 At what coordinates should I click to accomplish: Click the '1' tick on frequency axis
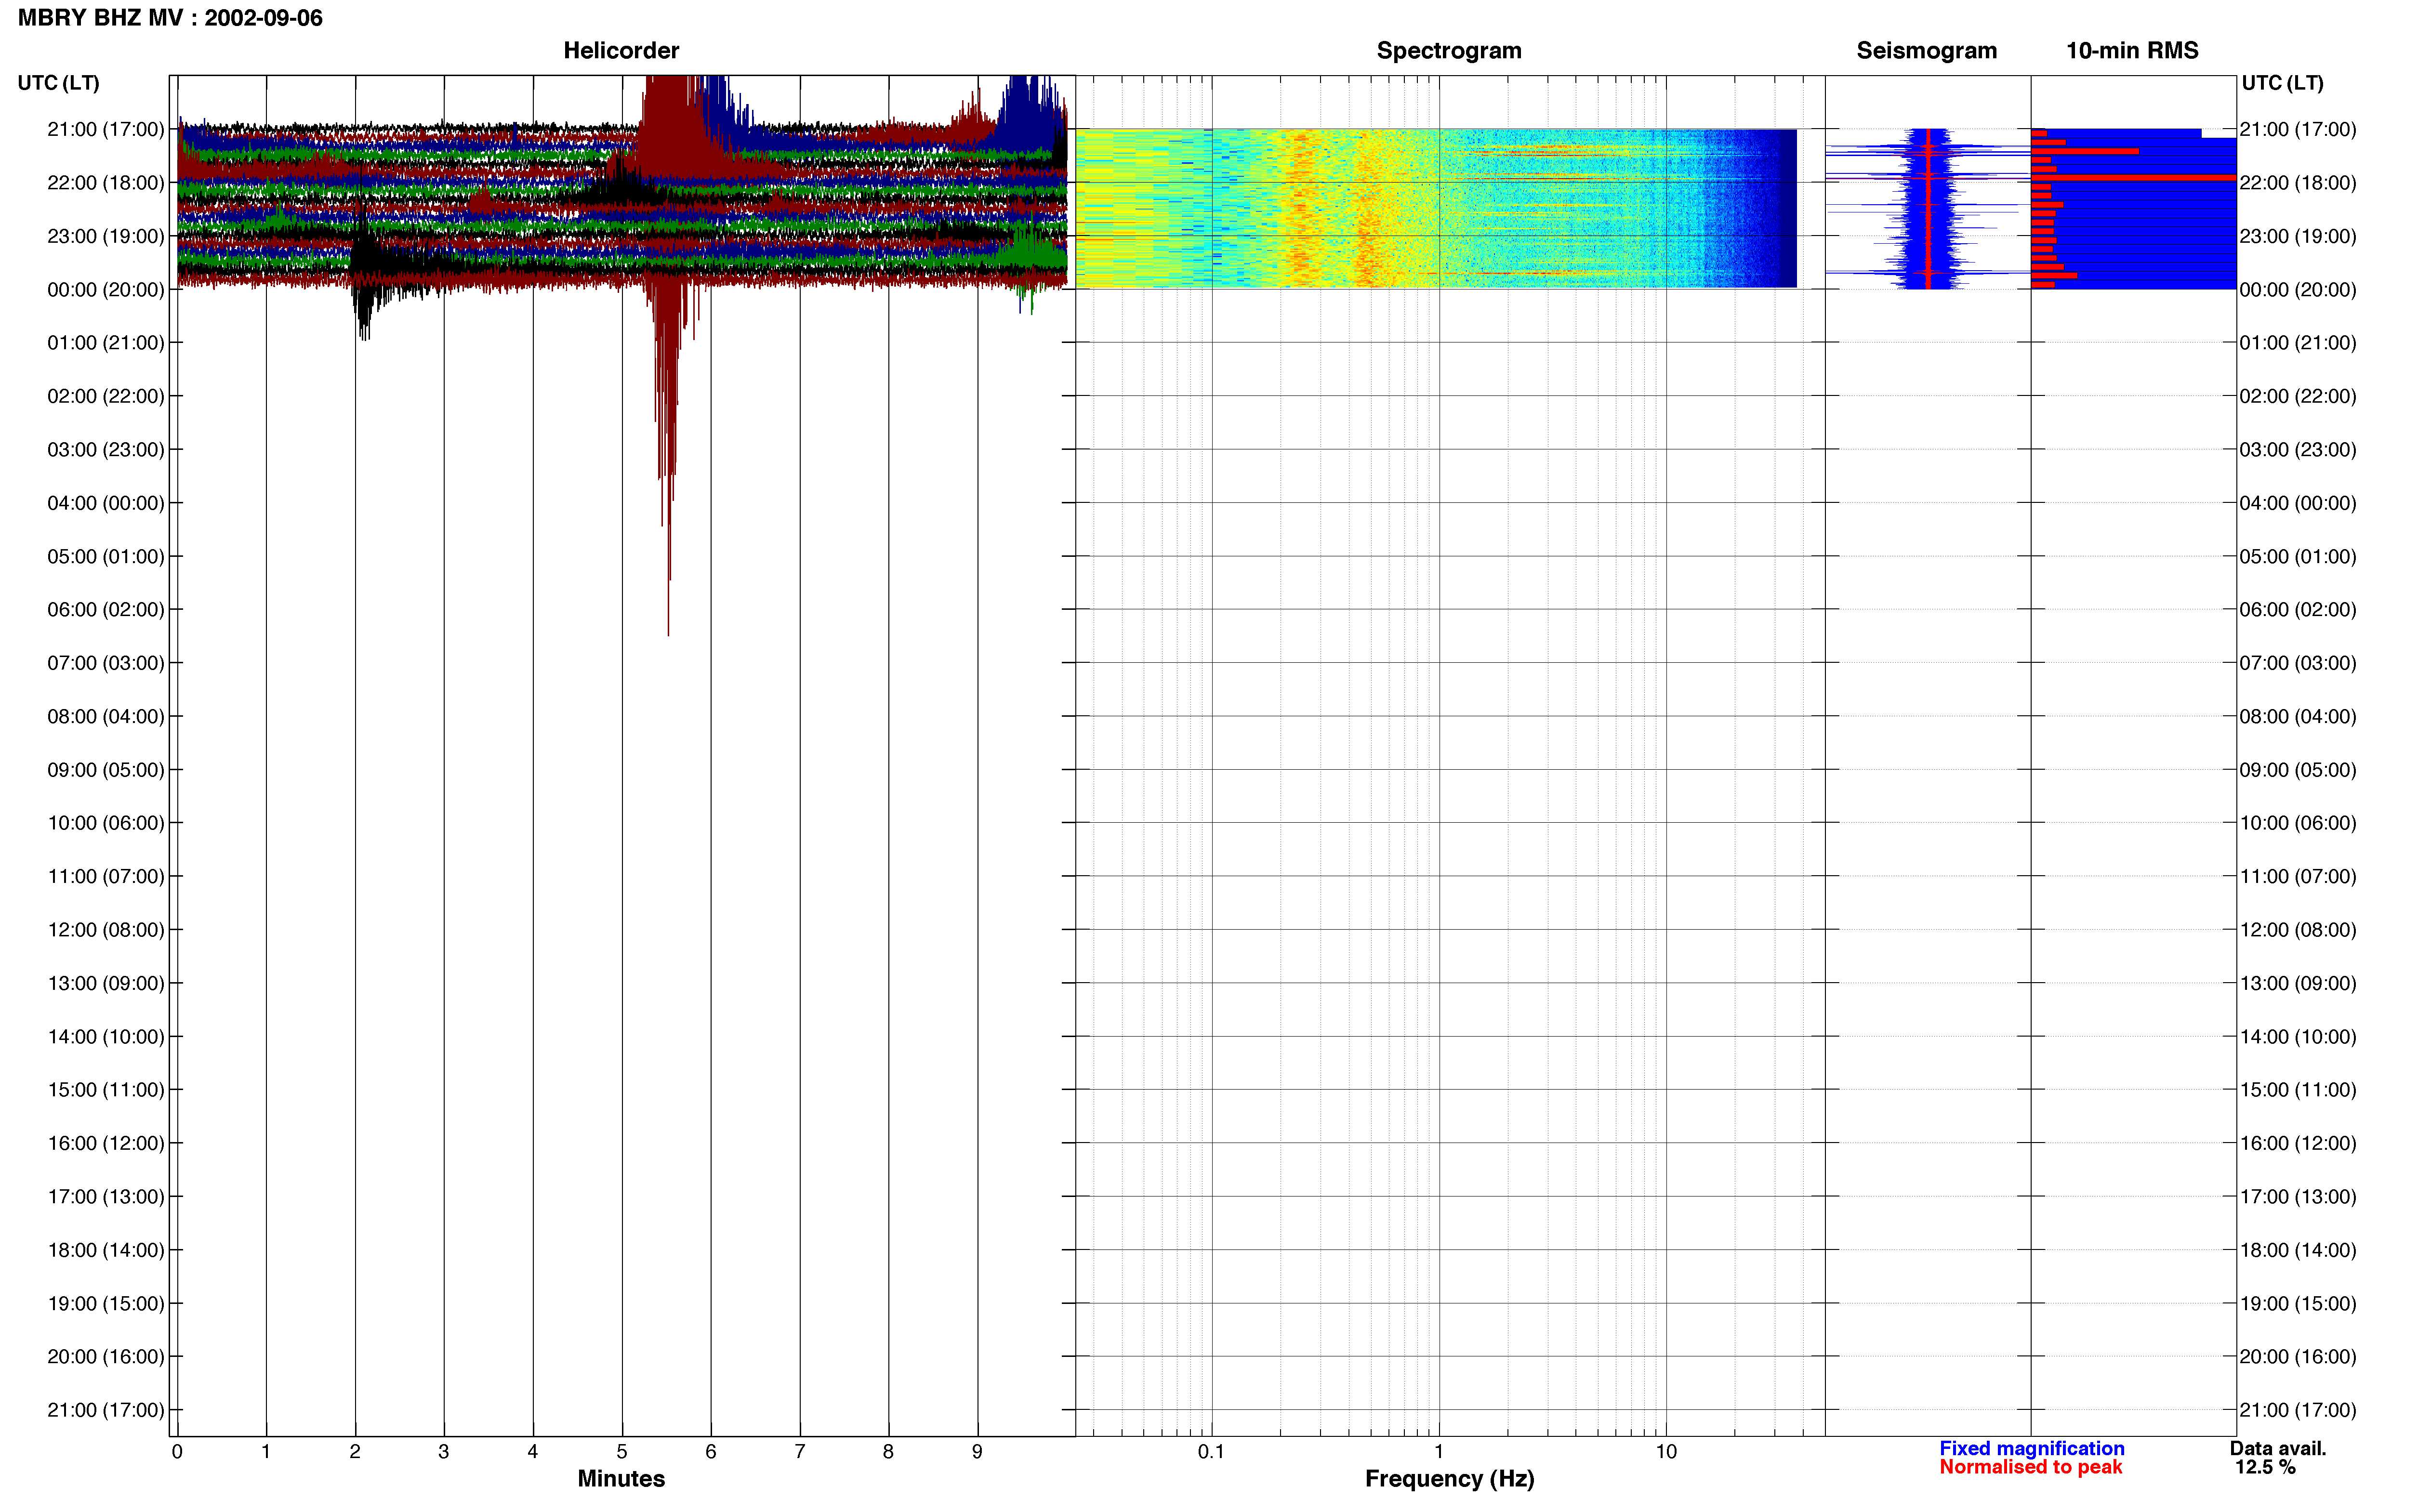point(1439,1451)
